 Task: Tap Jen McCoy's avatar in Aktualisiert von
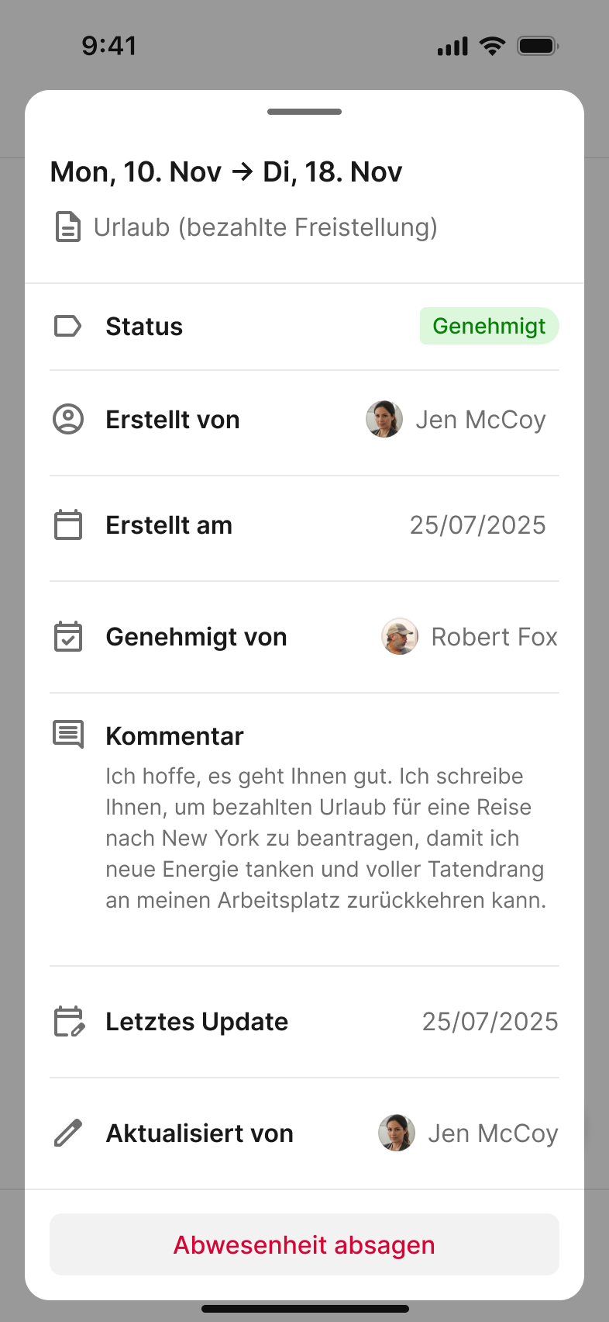[x=397, y=1133]
